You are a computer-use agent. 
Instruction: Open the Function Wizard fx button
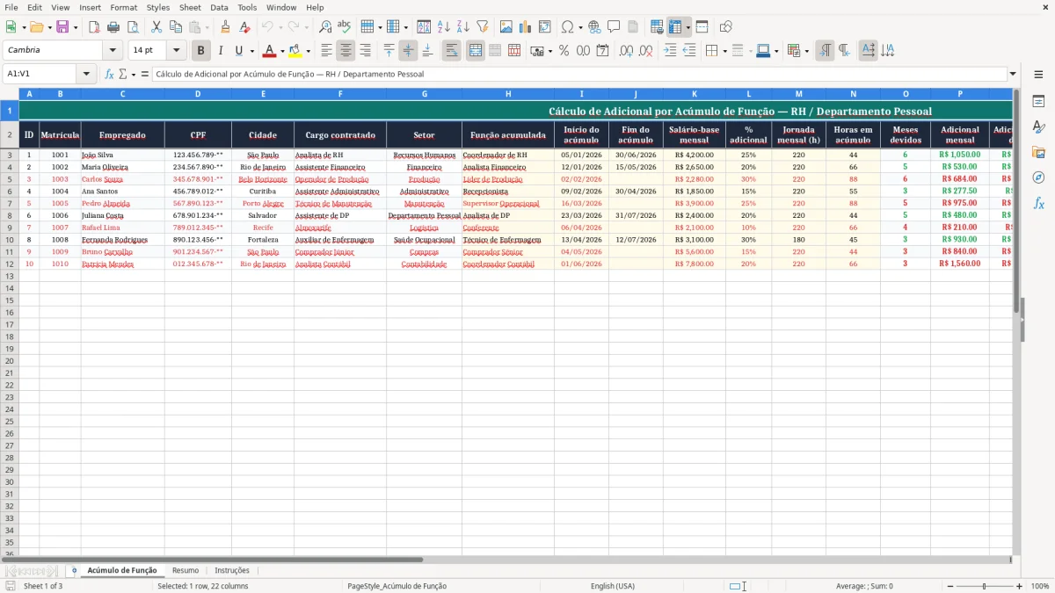[110, 75]
